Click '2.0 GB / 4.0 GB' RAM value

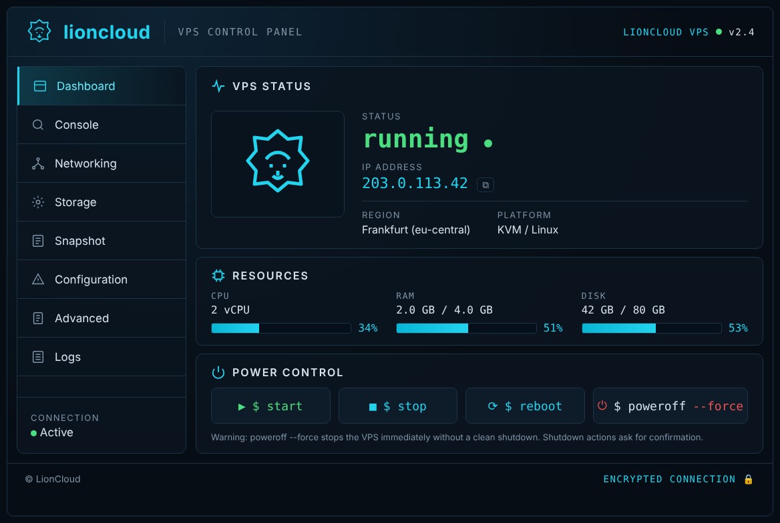[x=444, y=310]
